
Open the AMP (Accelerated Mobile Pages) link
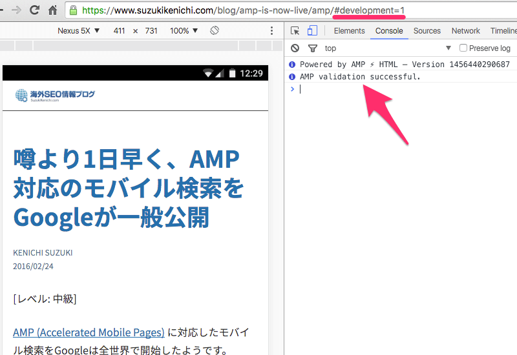click(x=89, y=332)
